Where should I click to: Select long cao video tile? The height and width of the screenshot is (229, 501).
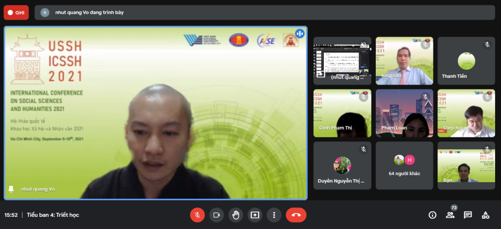404,61
